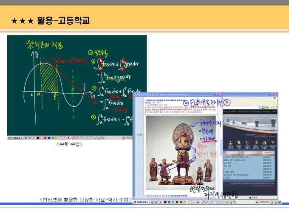The image size is (289, 217).
Task: Select the brush tool on the math toolbar
Action: pos(77,138)
